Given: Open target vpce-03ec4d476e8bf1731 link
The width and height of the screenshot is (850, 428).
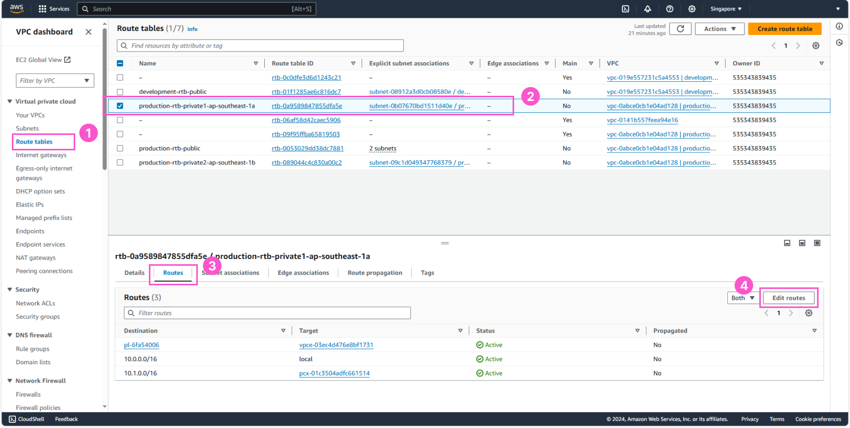Looking at the screenshot, I should tap(336, 345).
